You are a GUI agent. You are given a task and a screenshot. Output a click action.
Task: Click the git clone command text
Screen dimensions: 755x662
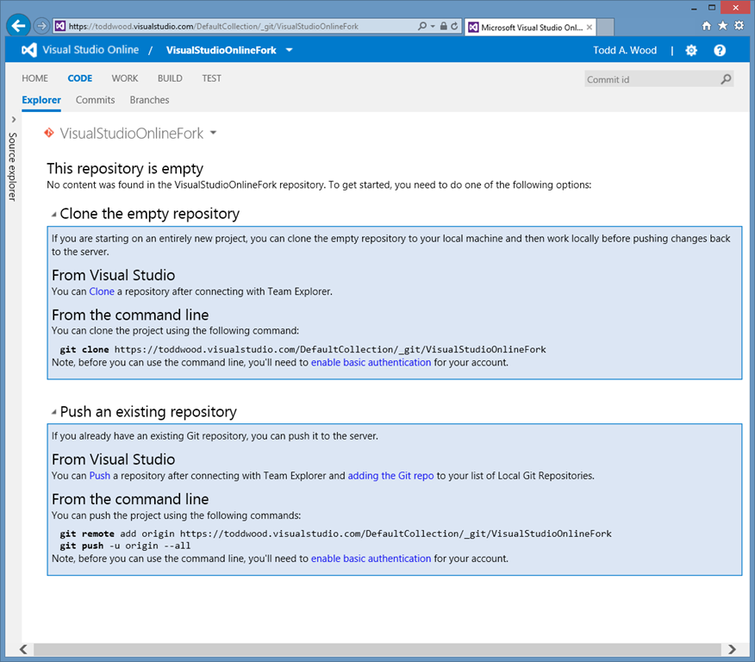(303, 350)
